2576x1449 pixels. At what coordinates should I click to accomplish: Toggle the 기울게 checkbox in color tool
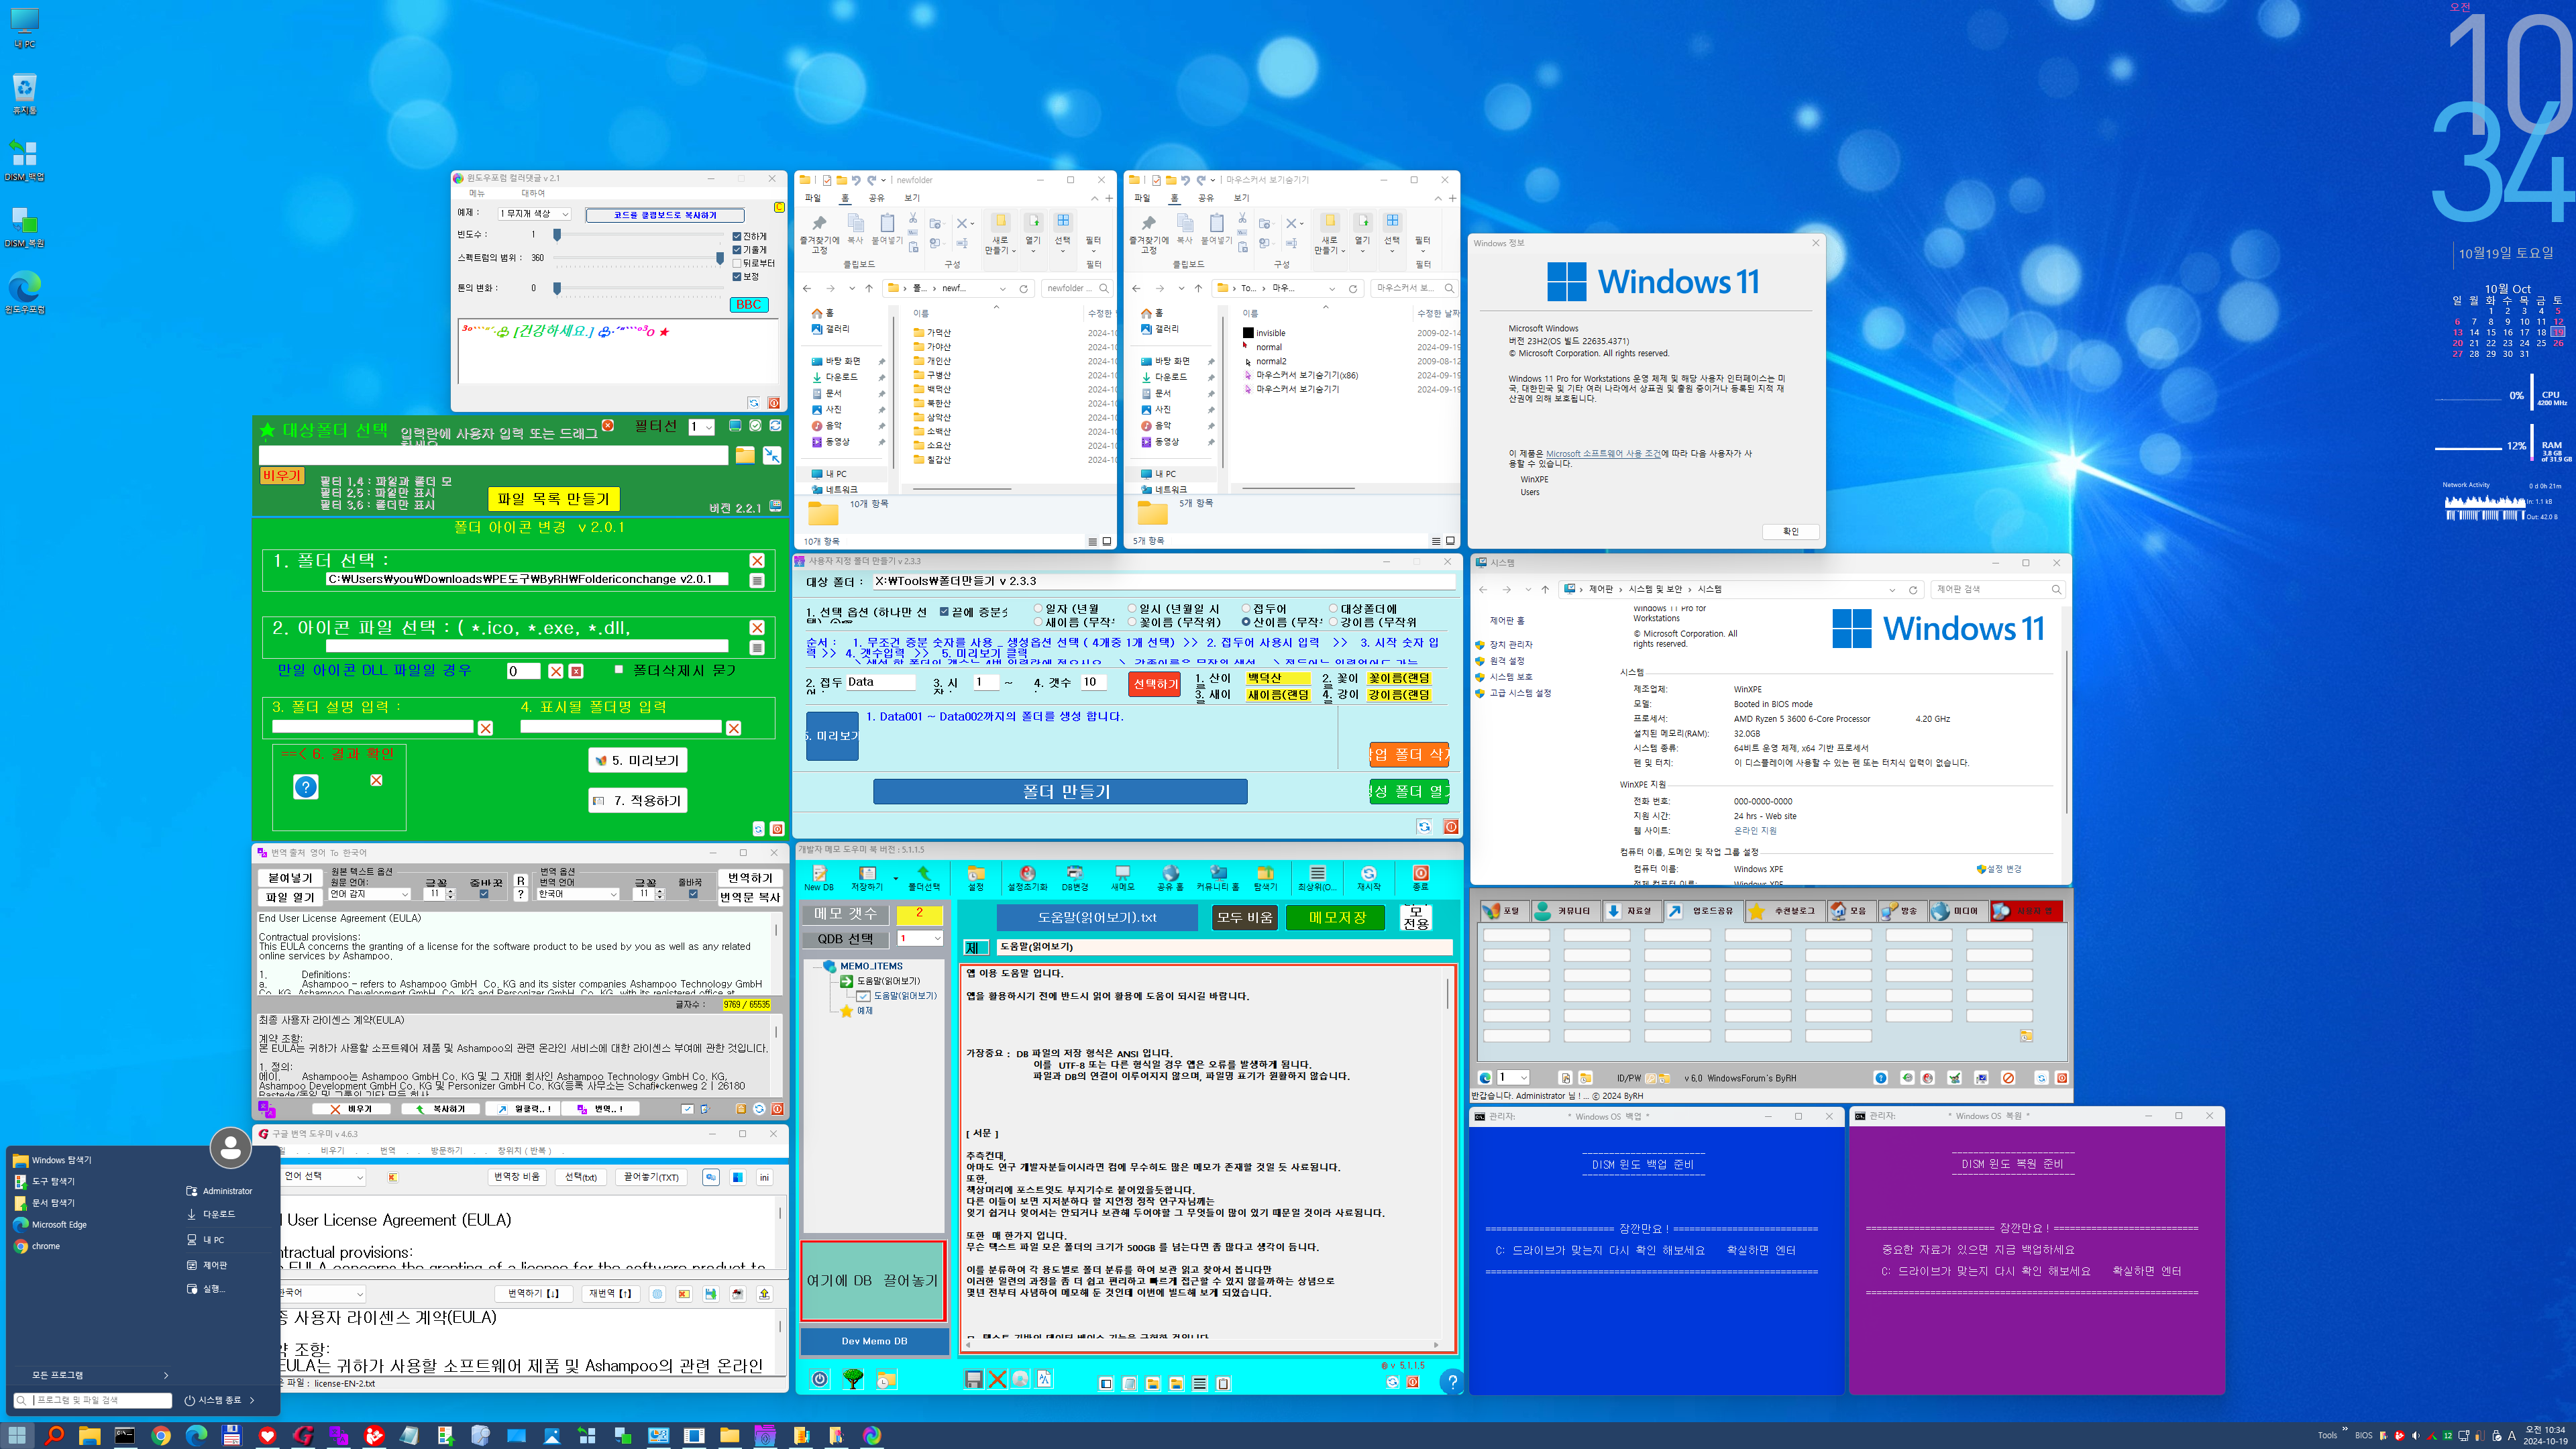[737, 250]
